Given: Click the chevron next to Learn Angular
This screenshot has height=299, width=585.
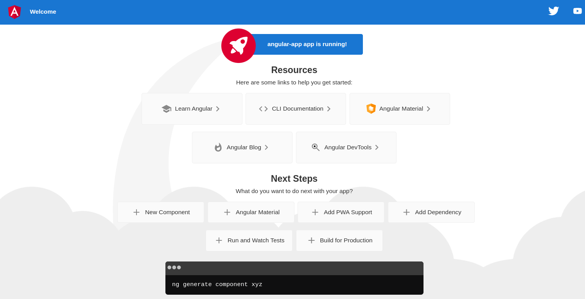Looking at the screenshot, I should (x=218, y=109).
